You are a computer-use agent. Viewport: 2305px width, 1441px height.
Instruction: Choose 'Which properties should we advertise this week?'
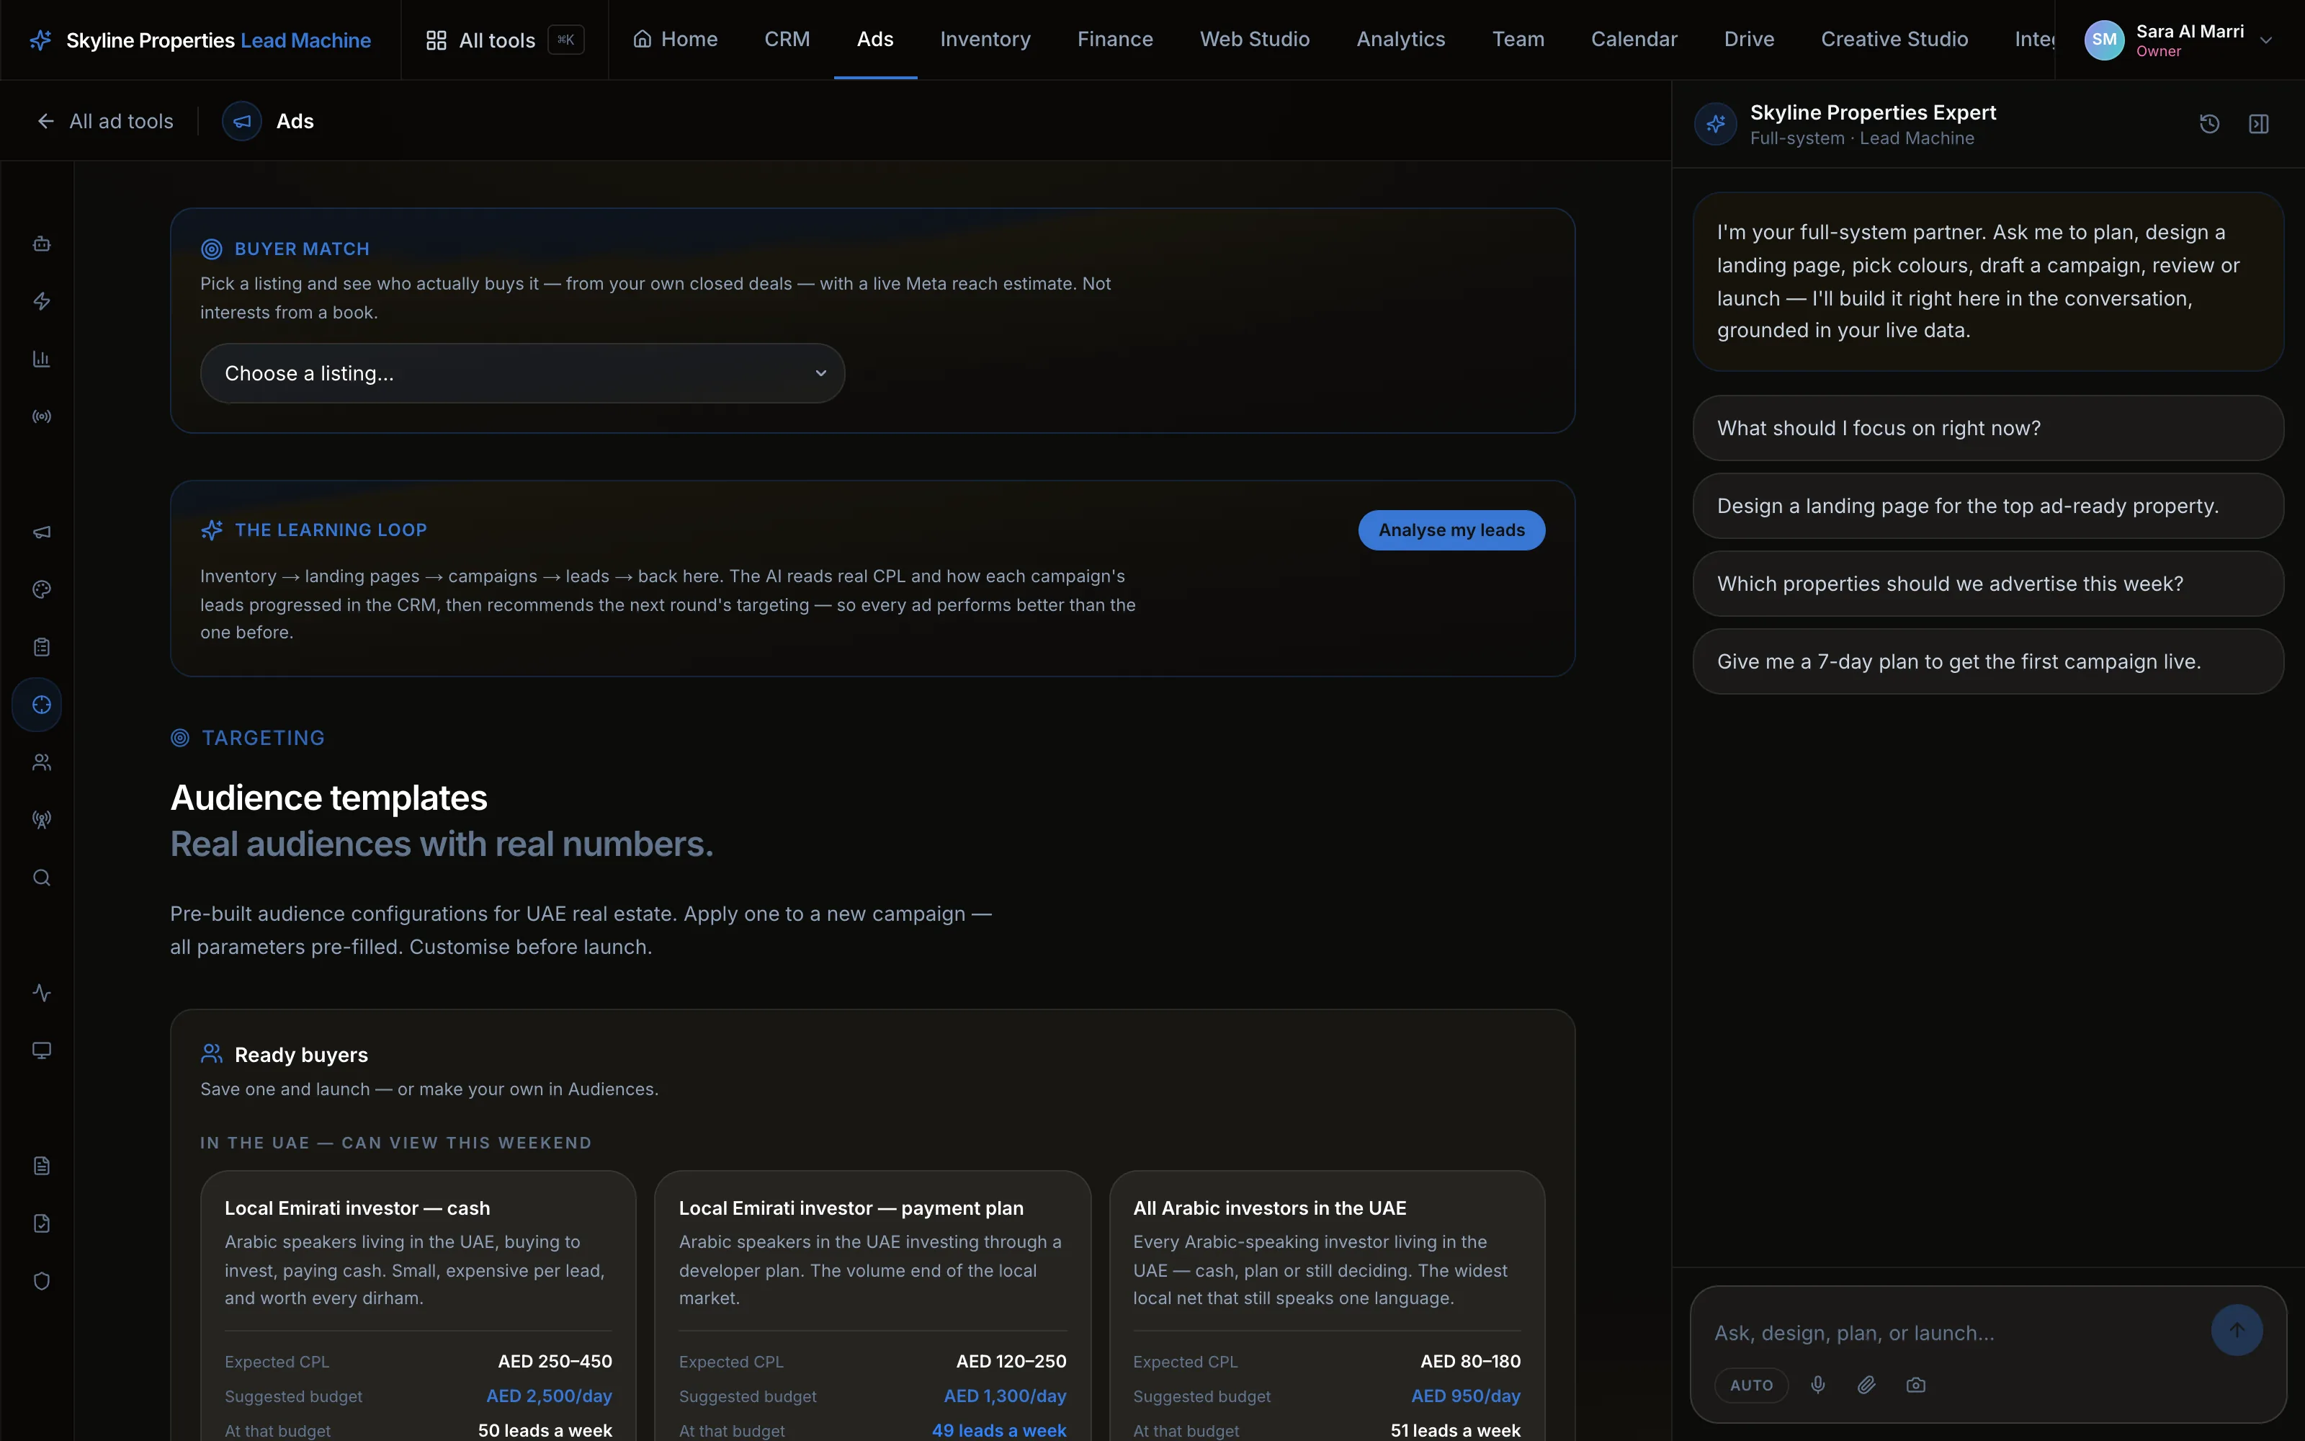pyautogui.click(x=1988, y=584)
